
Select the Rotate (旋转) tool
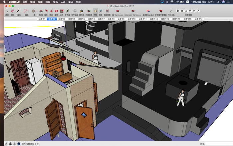pos(57,11)
